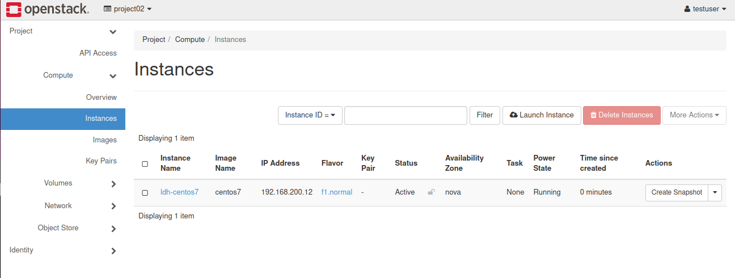Click the None task cell
The width and height of the screenshot is (735, 278).
(516, 192)
